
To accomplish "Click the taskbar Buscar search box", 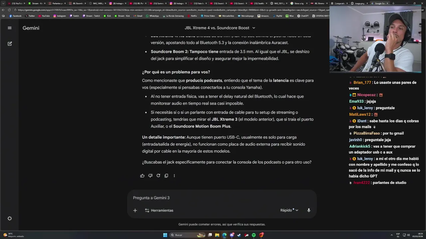I will [188, 235].
